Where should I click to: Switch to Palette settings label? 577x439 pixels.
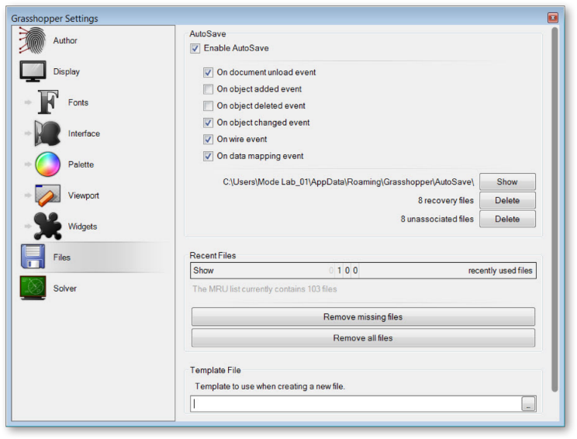(81, 164)
